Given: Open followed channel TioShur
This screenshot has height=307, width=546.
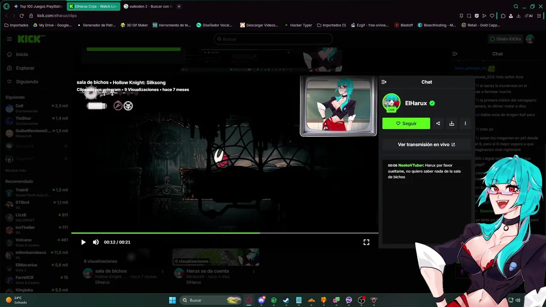Looking at the screenshot, I should click(36, 121).
